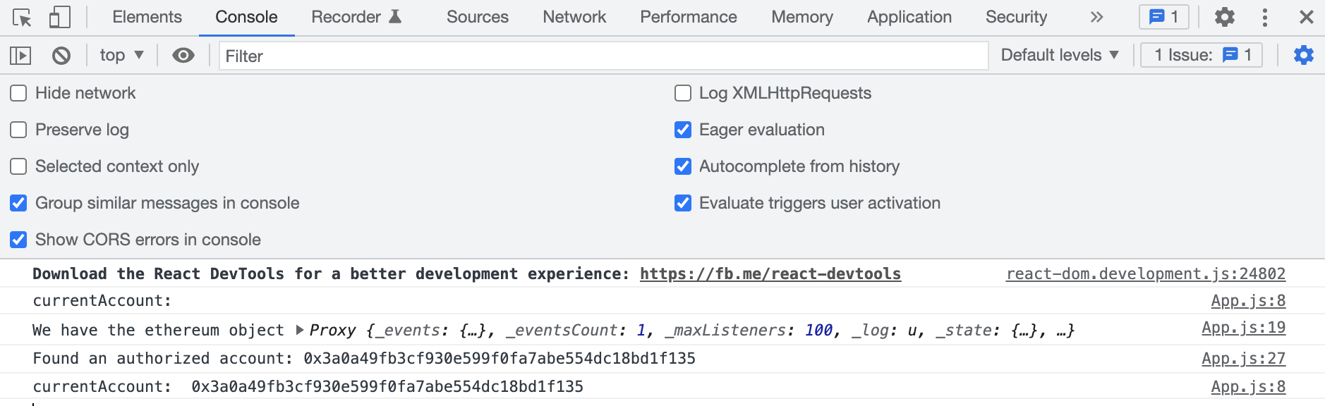This screenshot has width=1325, height=406.
Task: Open the top context dropdown
Action: 121,55
